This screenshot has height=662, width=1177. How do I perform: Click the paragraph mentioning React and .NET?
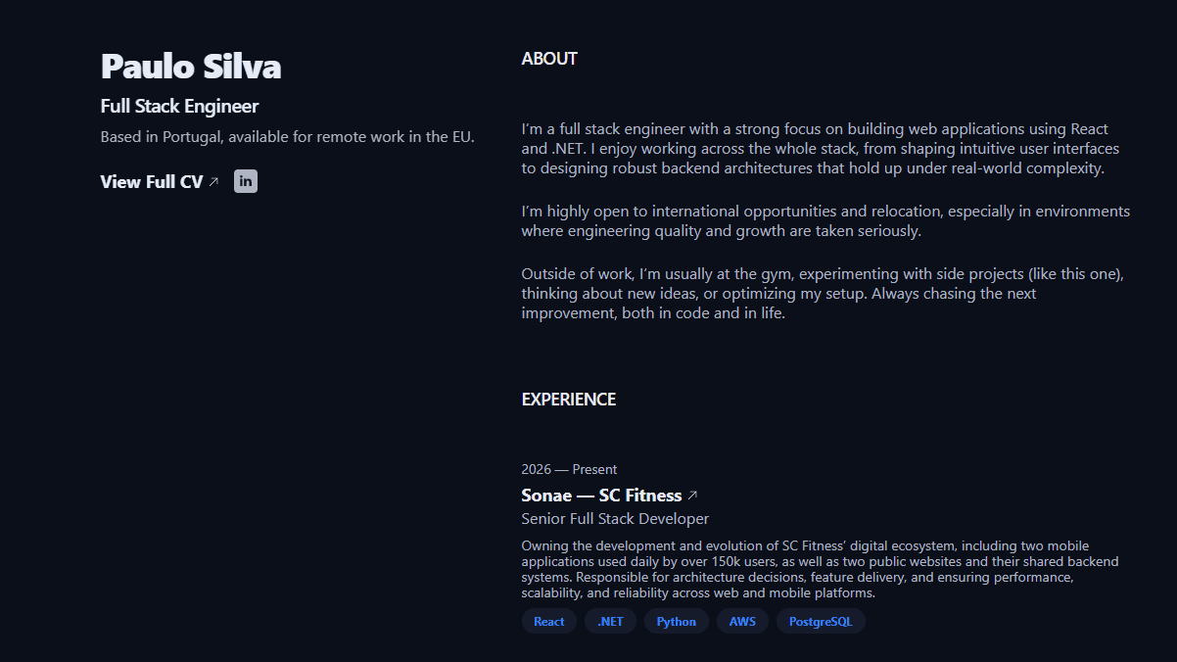coord(820,149)
